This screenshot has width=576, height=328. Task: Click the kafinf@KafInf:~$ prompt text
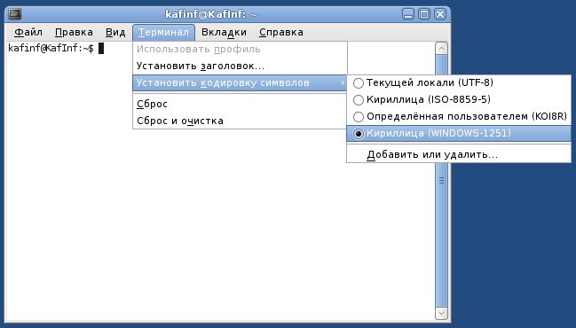pyautogui.click(x=51, y=48)
